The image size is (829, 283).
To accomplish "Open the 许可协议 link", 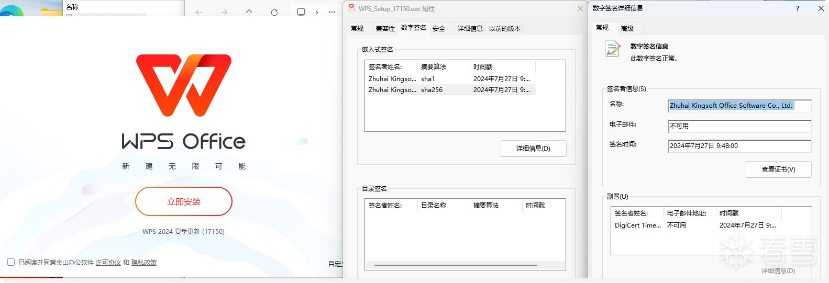I will pos(108,263).
